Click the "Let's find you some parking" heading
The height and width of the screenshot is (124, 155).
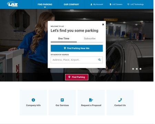74,31
